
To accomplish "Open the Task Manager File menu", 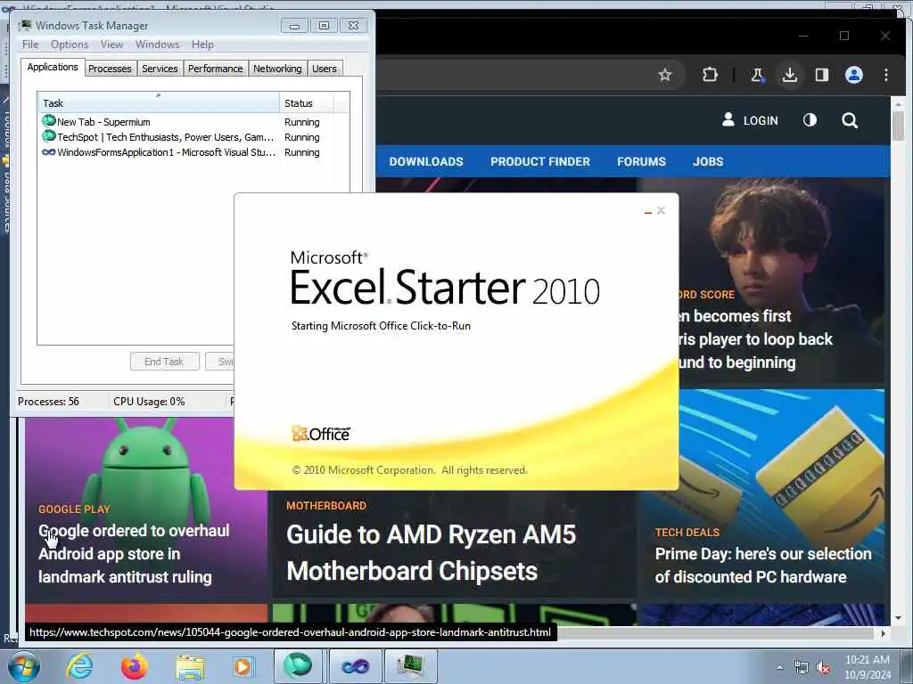I will point(30,45).
